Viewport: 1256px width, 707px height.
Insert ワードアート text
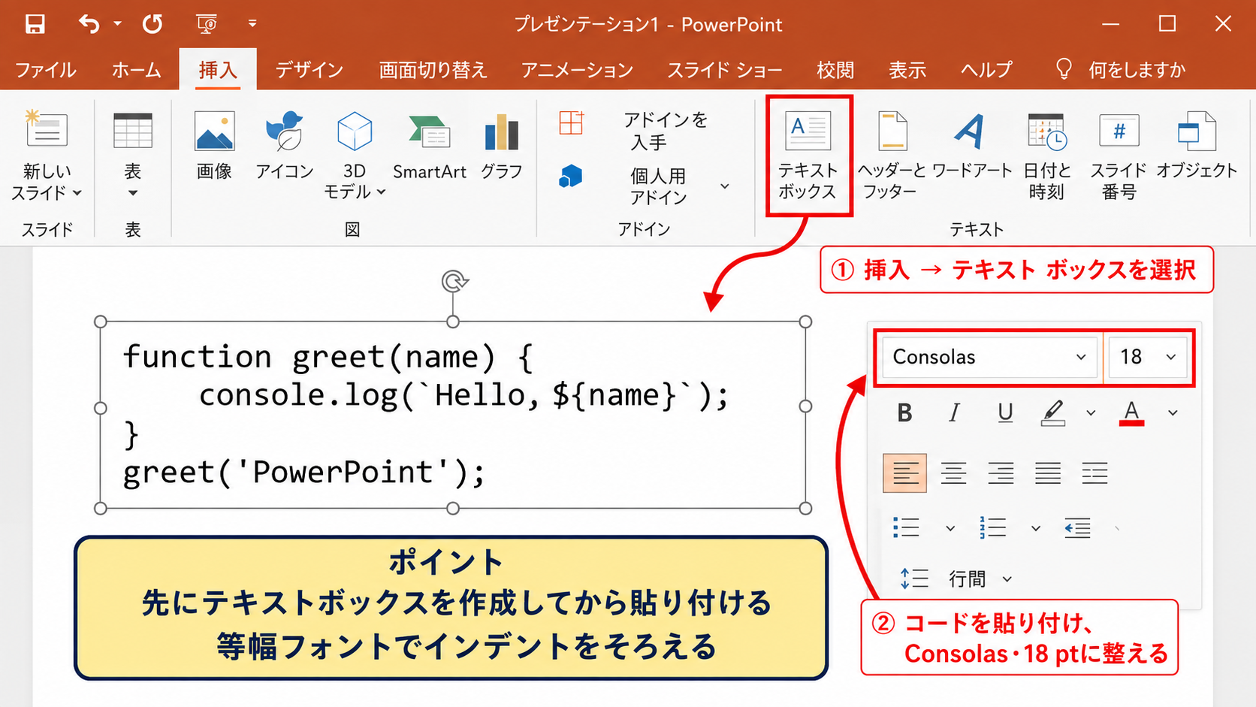[x=971, y=146]
